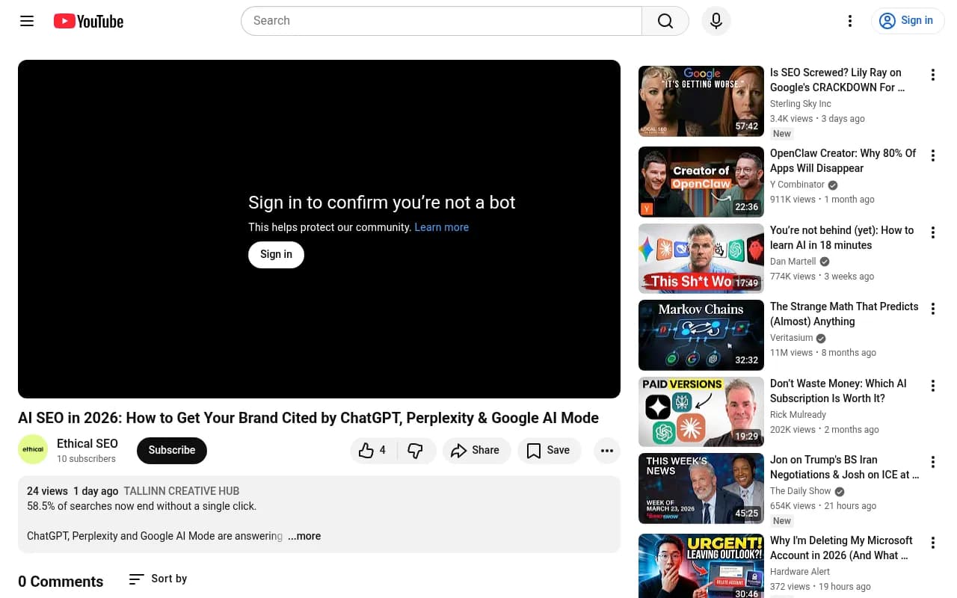Open the Markov Chains video thumbnail
957x598 pixels.
click(x=701, y=335)
